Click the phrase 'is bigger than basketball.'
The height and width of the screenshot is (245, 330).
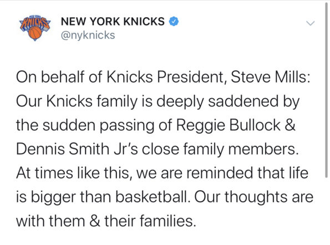coord(103,198)
